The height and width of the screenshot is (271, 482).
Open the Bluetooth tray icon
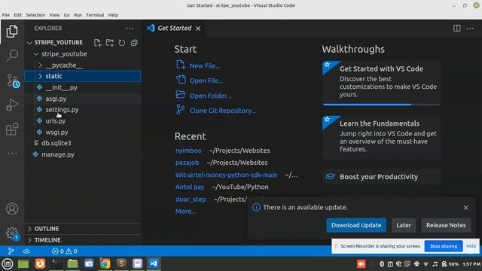tap(382, 264)
